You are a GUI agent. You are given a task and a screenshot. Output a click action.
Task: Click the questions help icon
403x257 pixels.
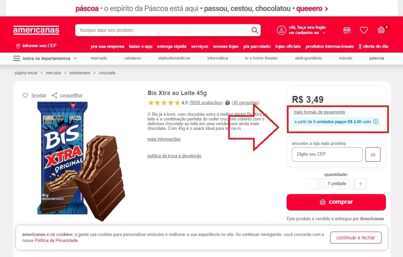(227, 103)
